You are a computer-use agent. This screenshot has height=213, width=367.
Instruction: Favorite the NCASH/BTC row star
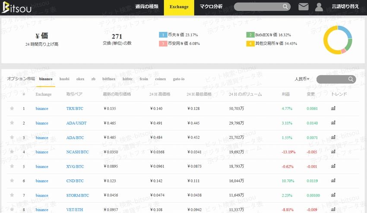pyautogui.click(x=12, y=152)
